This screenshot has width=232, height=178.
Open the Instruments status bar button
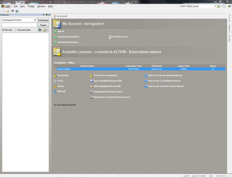[x=221, y=176]
